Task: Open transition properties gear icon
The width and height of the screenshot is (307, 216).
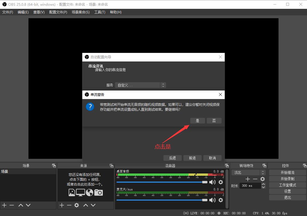Action: point(263,179)
